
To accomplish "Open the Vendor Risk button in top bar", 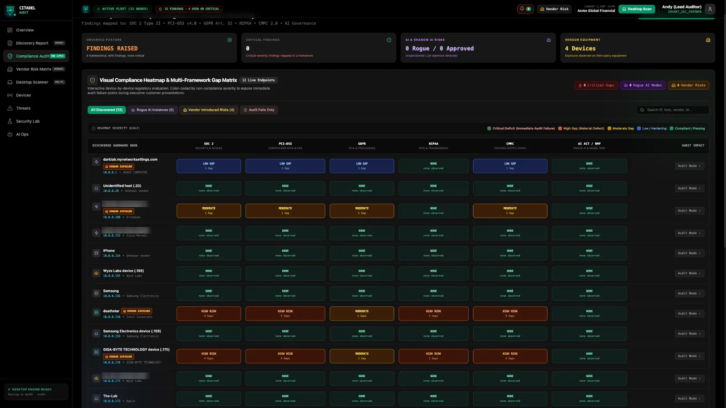I will click(554, 9).
